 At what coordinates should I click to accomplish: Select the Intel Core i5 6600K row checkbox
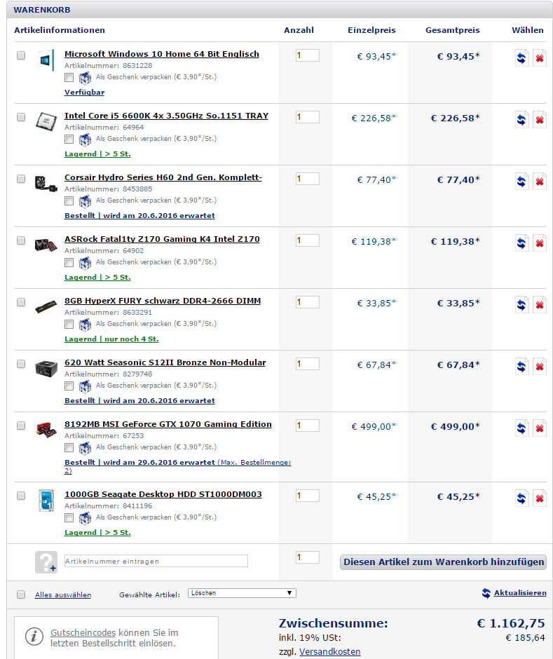[x=21, y=117]
